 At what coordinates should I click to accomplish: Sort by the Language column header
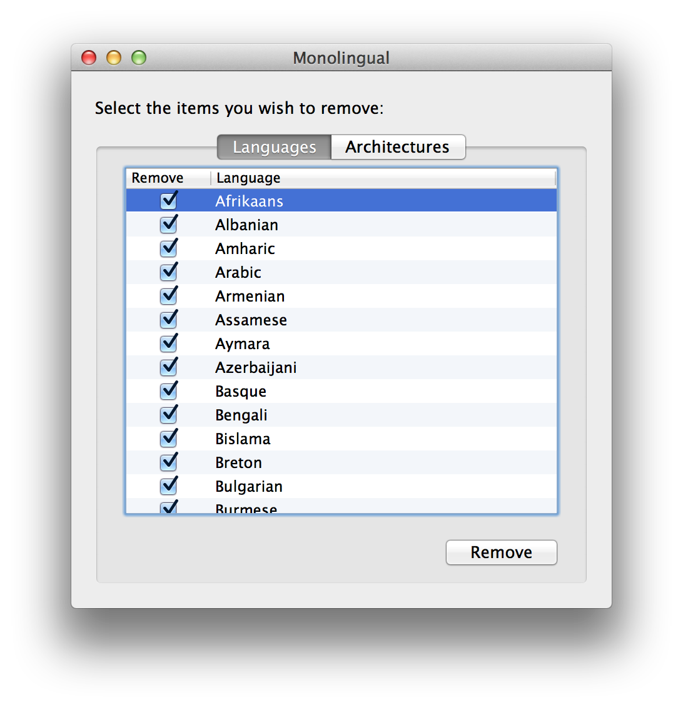(383, 178)
